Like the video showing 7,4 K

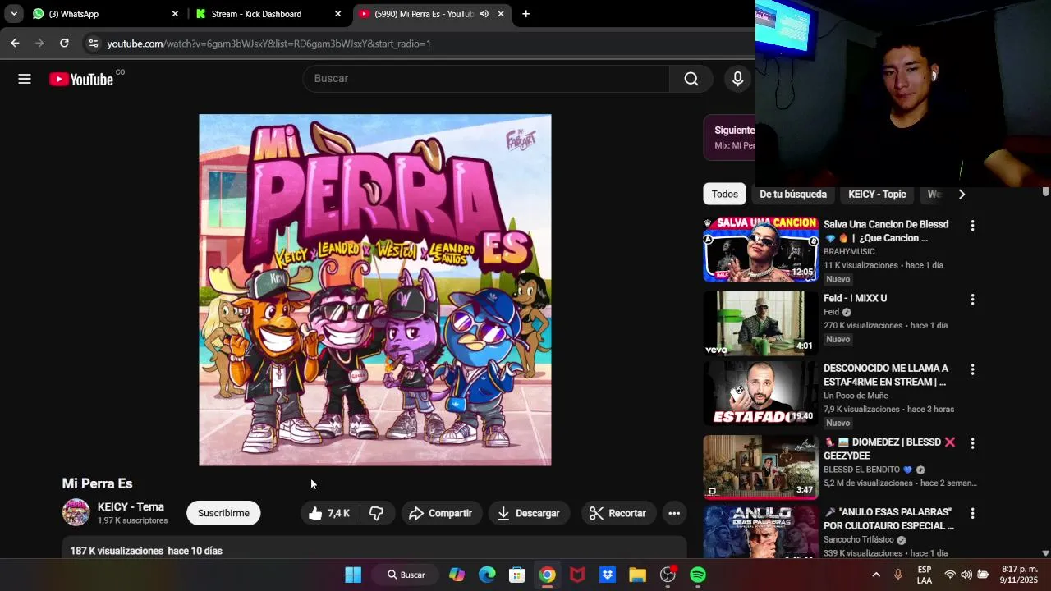tap(329, 513)
